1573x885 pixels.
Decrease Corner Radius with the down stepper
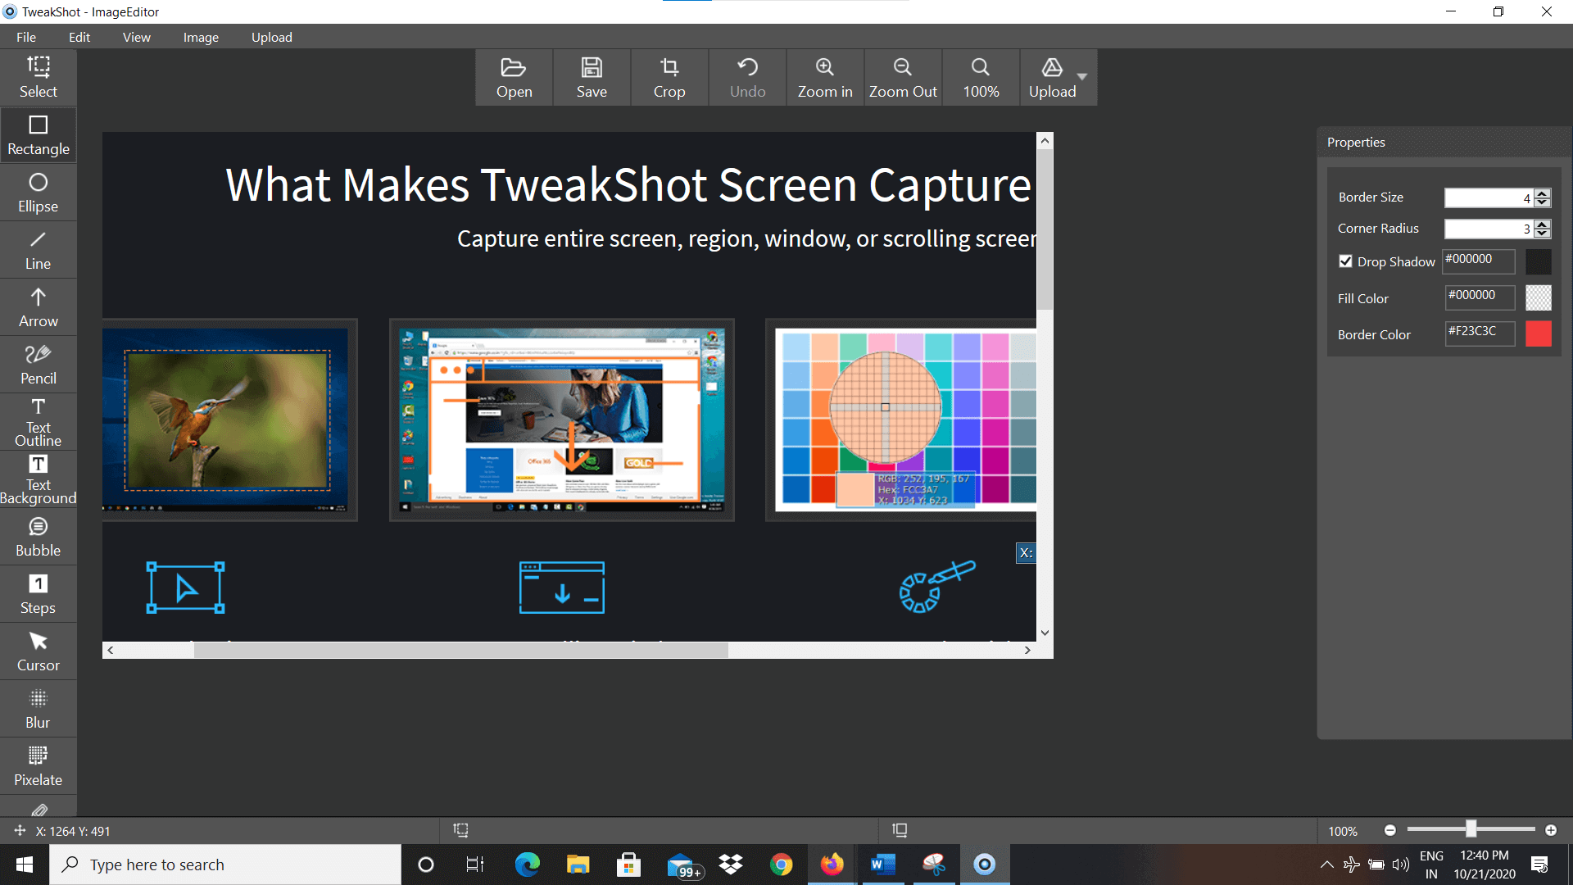pyautogui.click(x=1541, y=234)
